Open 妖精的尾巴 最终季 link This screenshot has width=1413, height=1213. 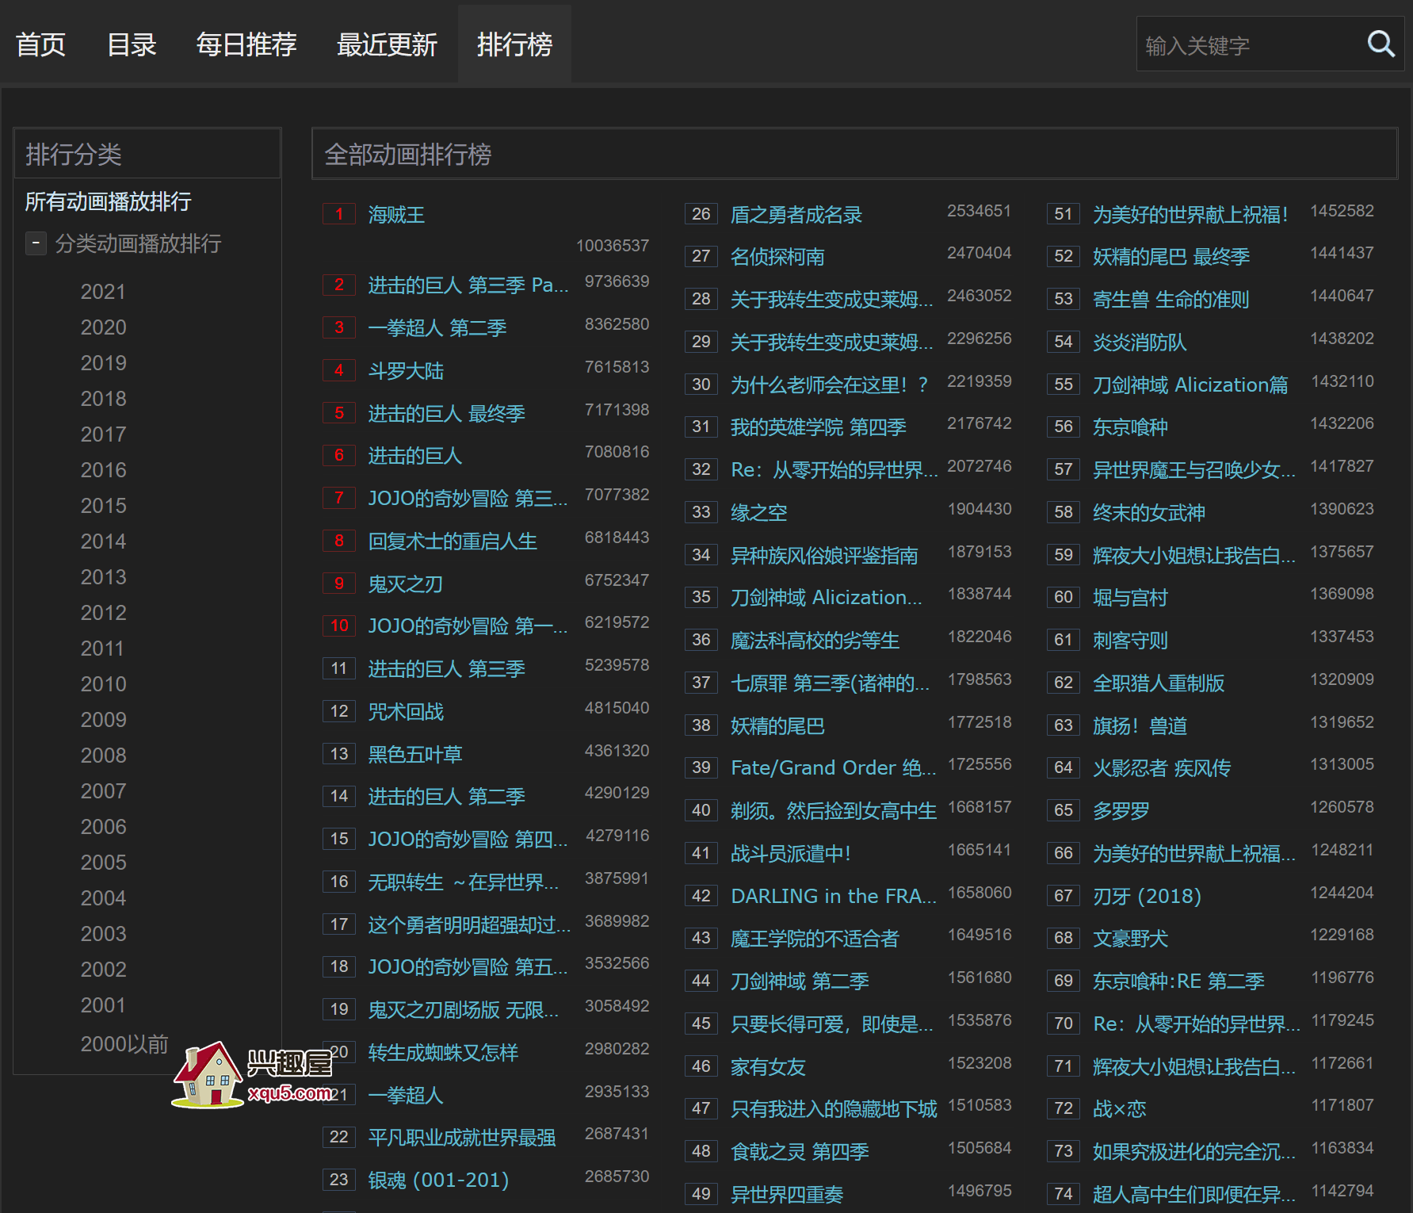(1171, 257)
